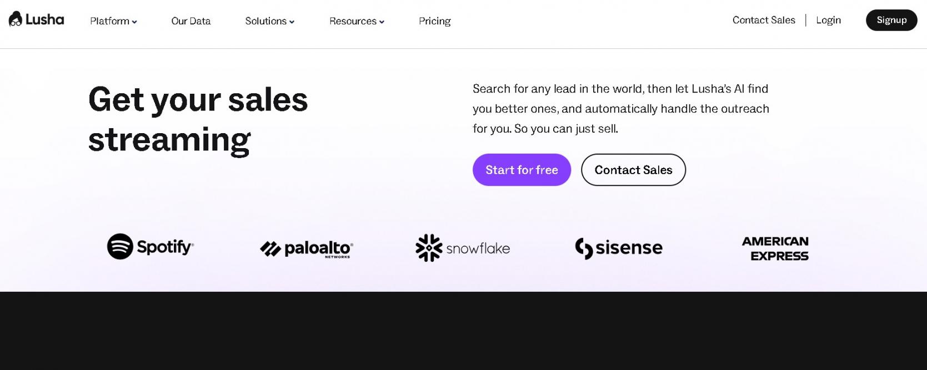The image size is (927, 370).
Task: Click the American Express logo
Action: pyautogui.click(x=775, y=249)
